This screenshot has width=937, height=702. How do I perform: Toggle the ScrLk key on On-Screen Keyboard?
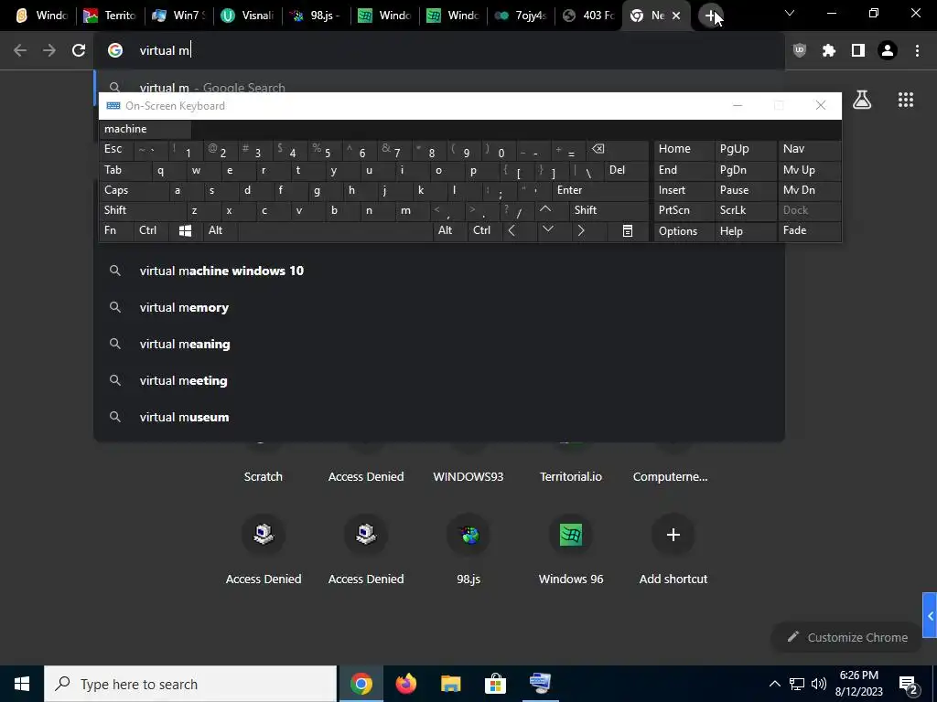(x=745, y=210)
